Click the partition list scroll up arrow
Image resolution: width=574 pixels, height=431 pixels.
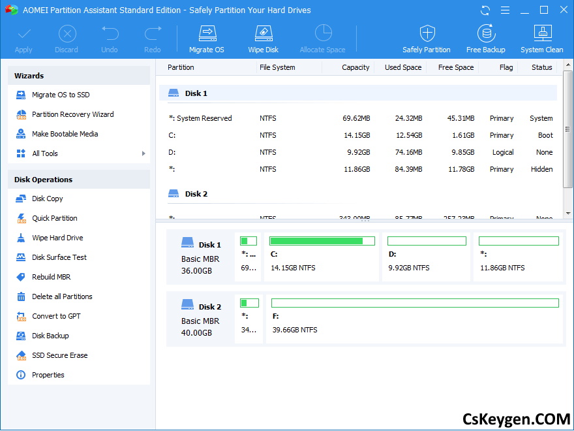pos(567,65)
